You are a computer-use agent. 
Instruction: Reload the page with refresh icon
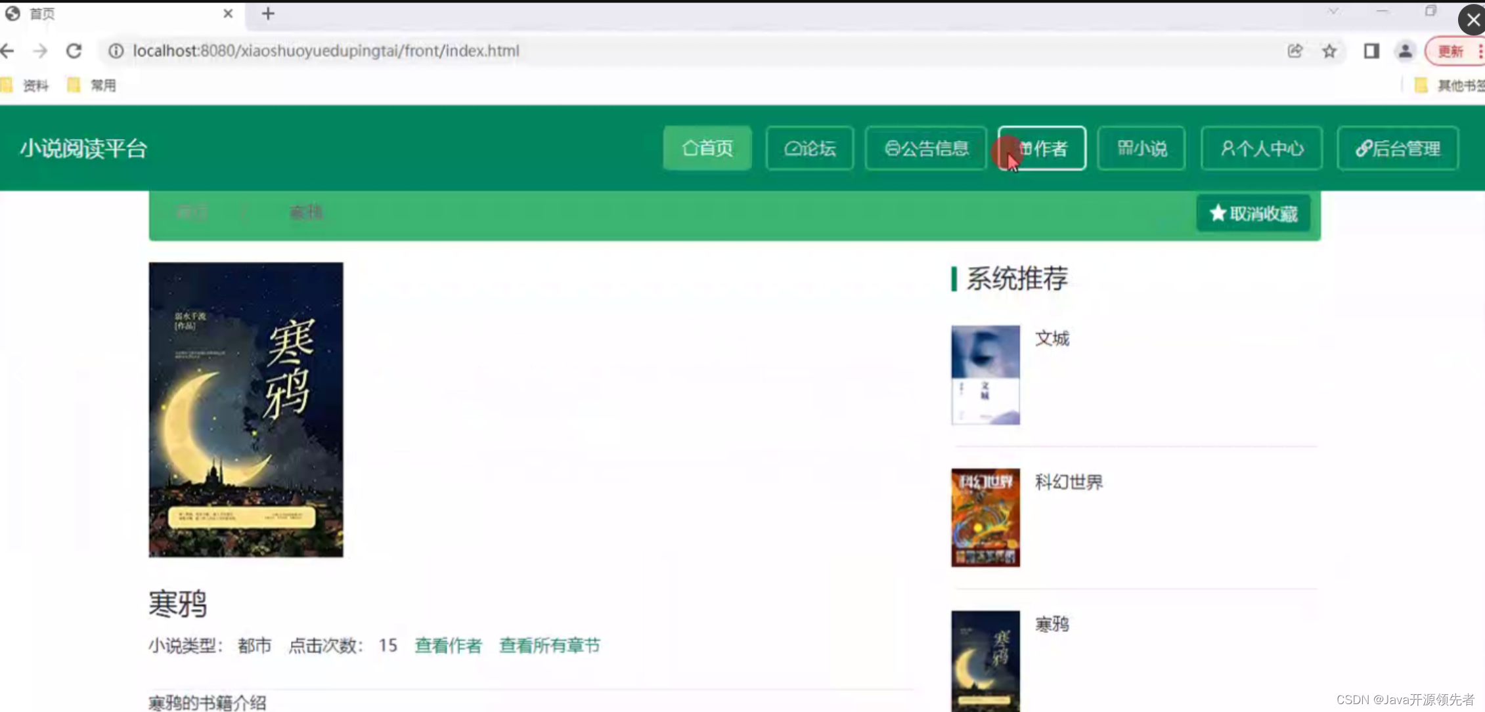coord(74,51)
